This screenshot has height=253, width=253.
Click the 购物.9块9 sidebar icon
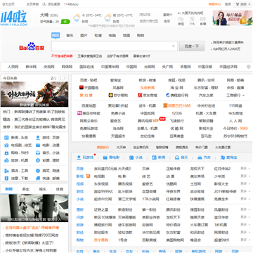pos(6,153)
